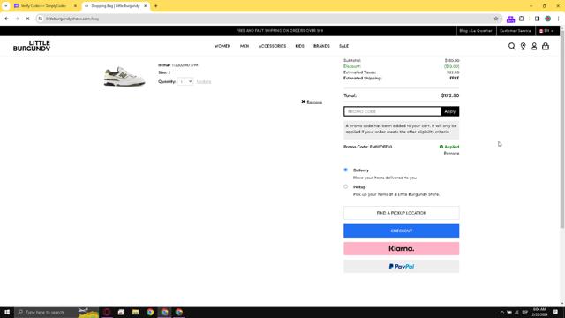Open the Men menu
565x318 pixels.
coord(245,46)
